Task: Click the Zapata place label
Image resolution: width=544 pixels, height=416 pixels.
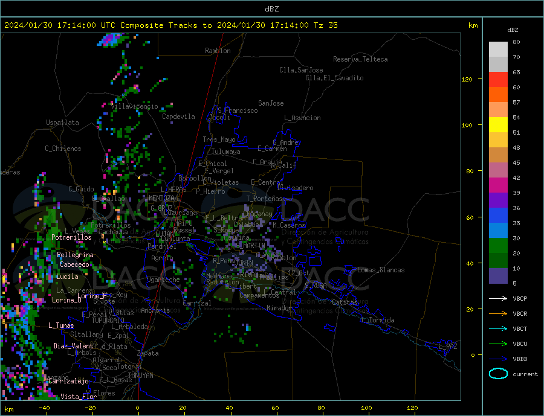Action: pyautogui.click(x=148, y=353)
